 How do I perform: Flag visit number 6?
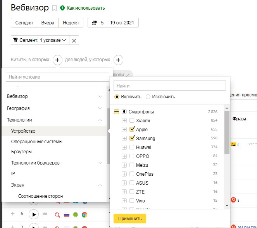[45, 214]
